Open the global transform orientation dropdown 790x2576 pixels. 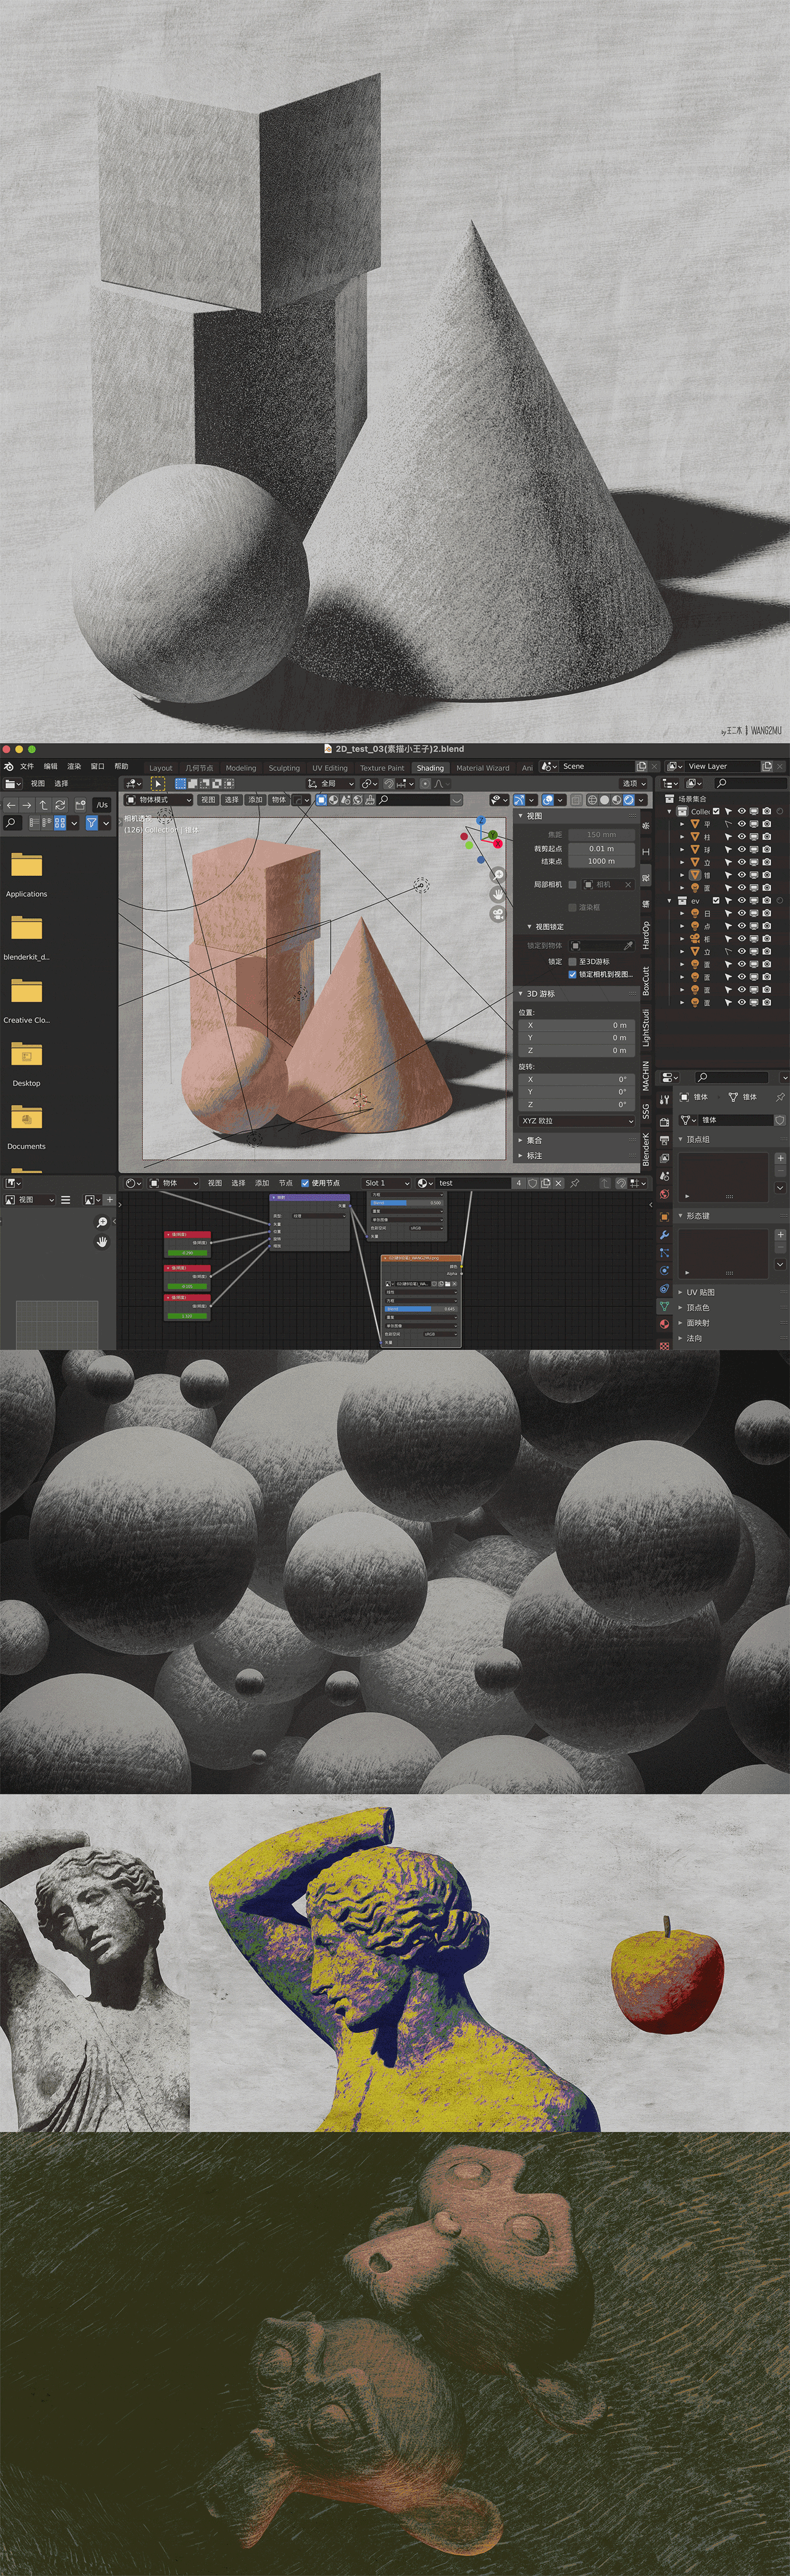(x=332, y=784)
